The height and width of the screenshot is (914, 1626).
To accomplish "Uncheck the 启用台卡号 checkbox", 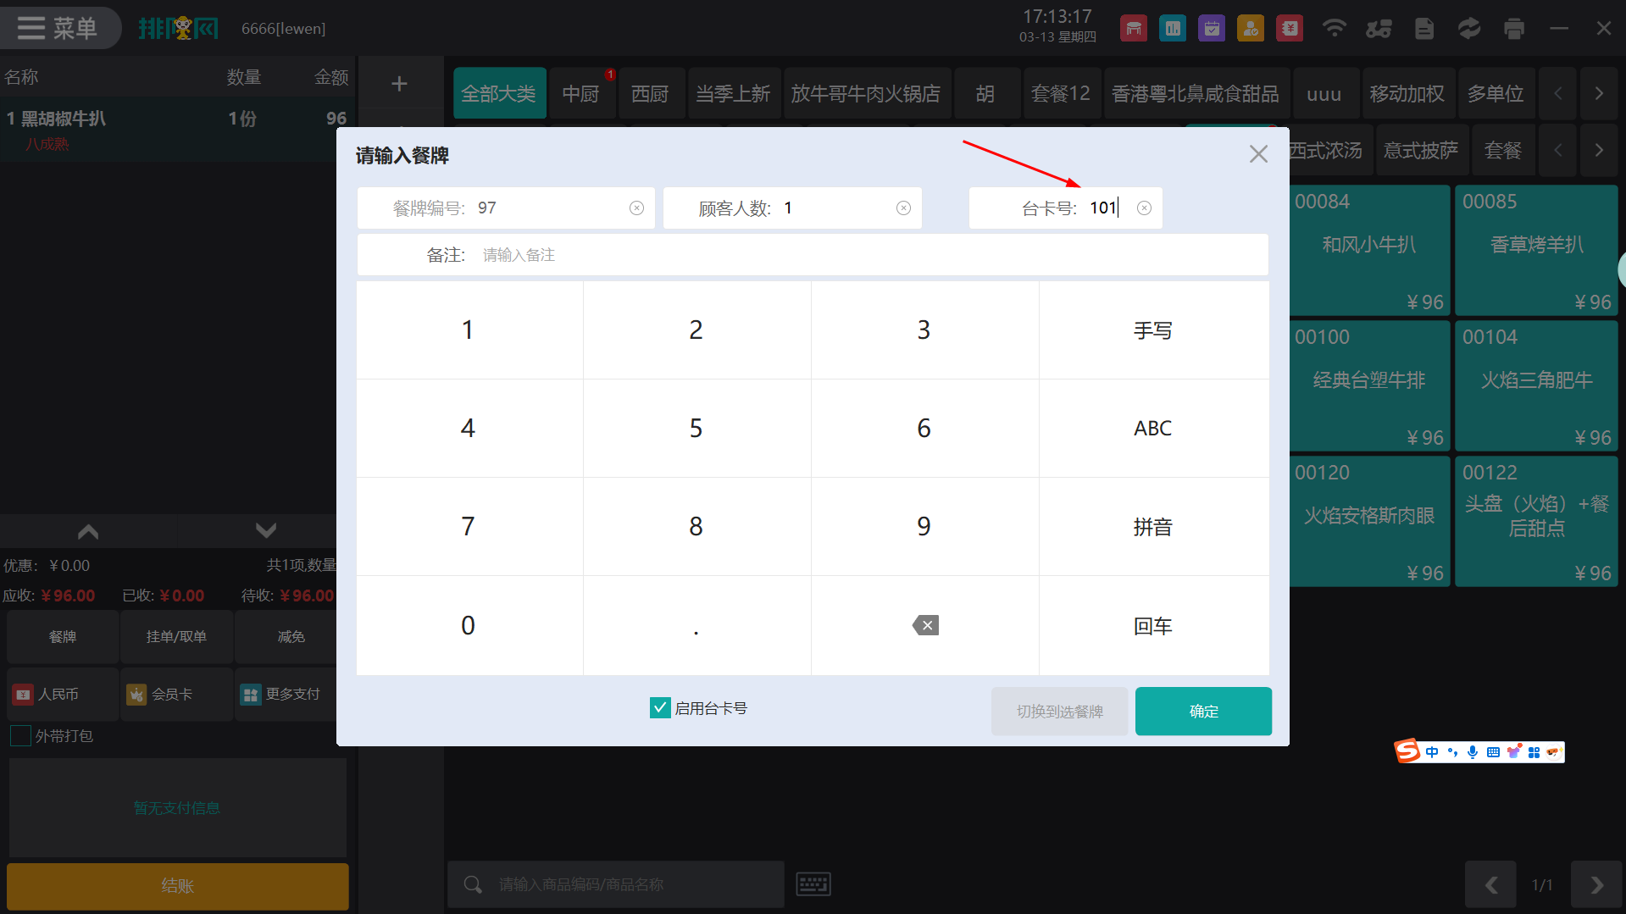I will pos(660,707).
